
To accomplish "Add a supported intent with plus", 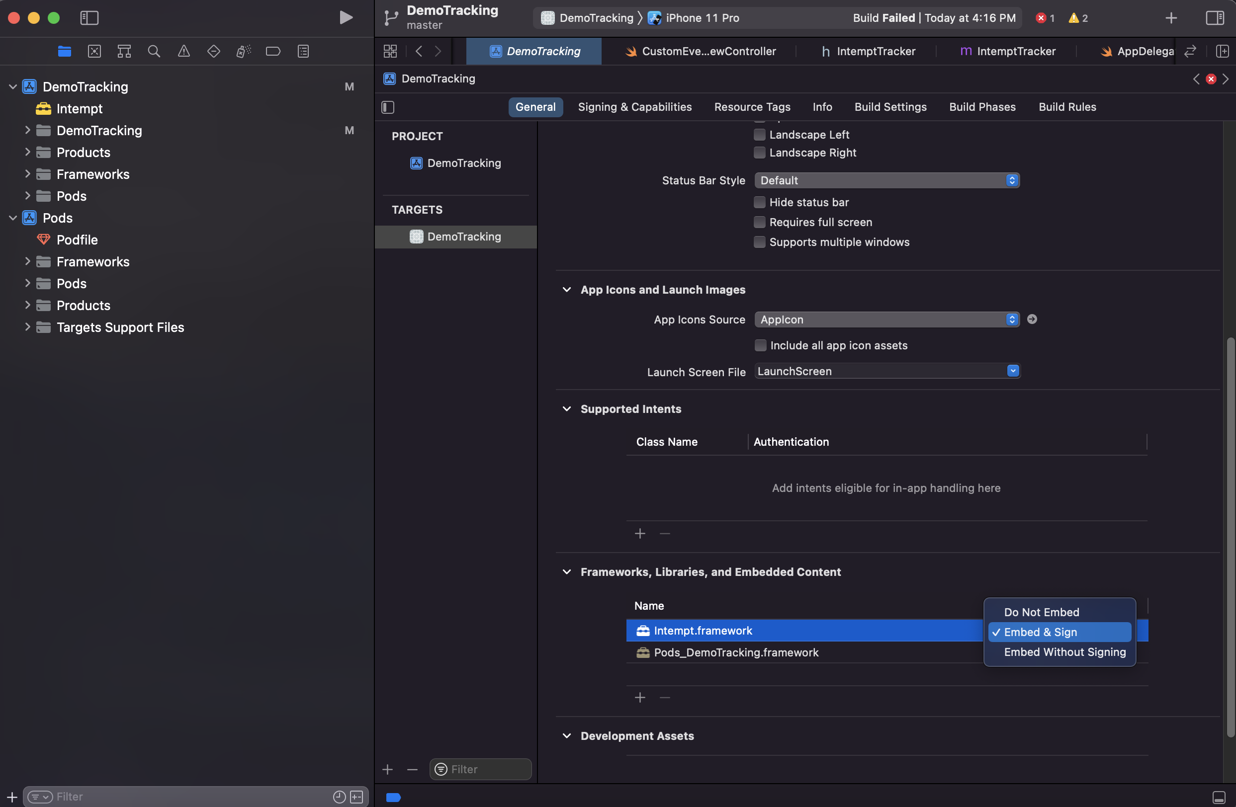I will click(x=640, y=534).
